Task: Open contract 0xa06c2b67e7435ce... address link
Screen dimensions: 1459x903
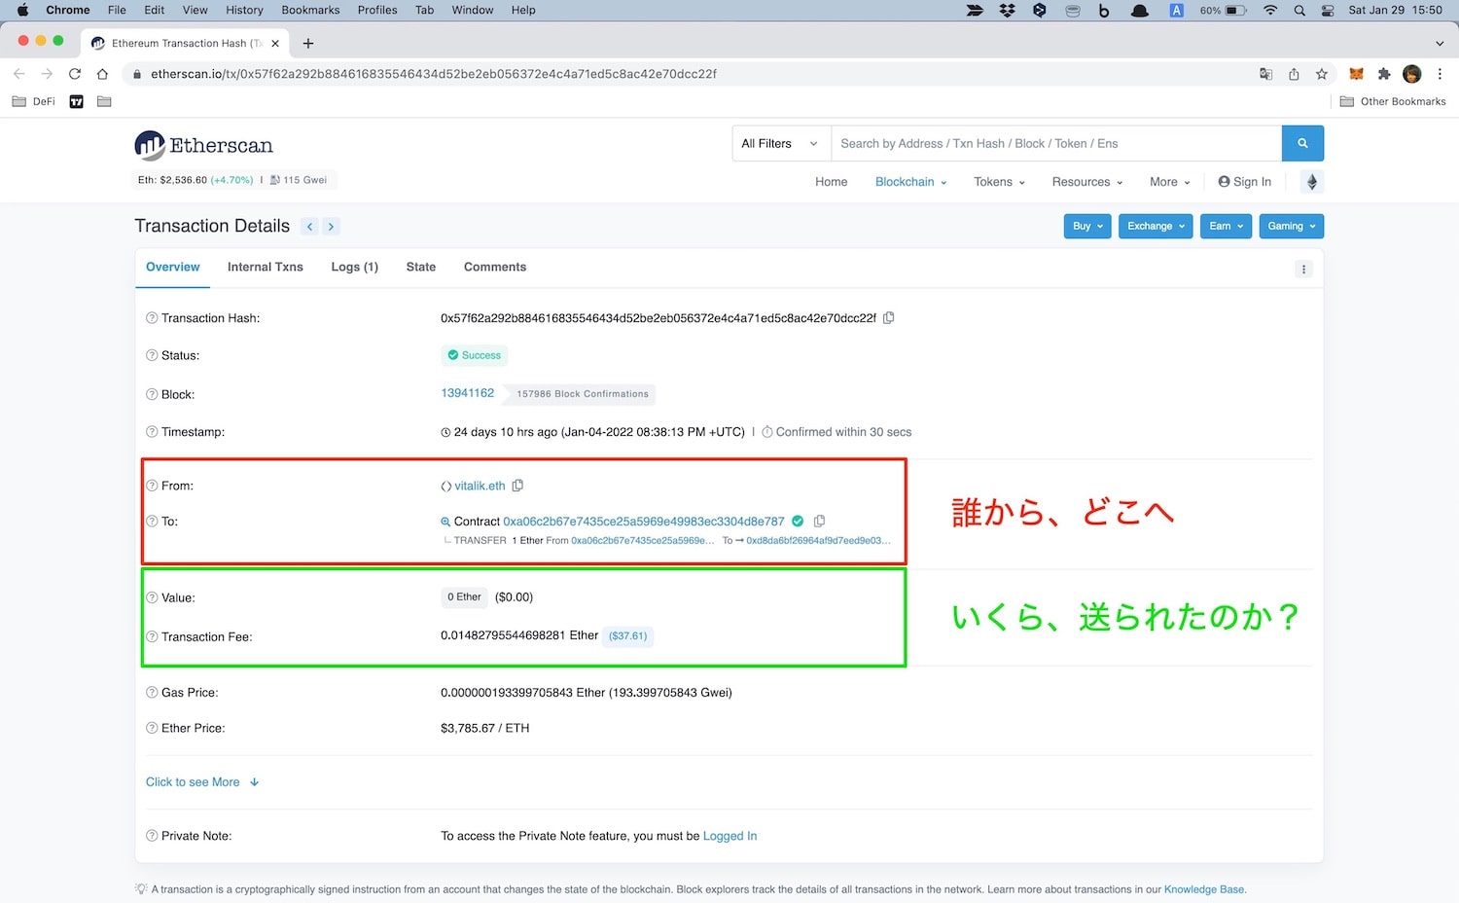Action: 644,522
